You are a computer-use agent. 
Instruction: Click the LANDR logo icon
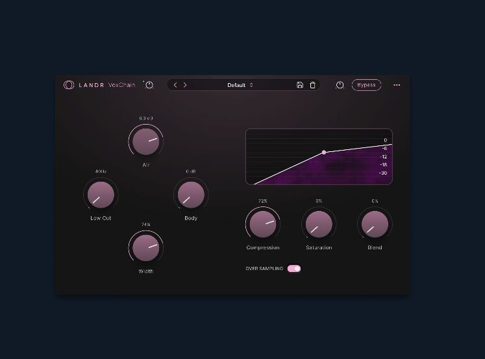pos(69,85)
